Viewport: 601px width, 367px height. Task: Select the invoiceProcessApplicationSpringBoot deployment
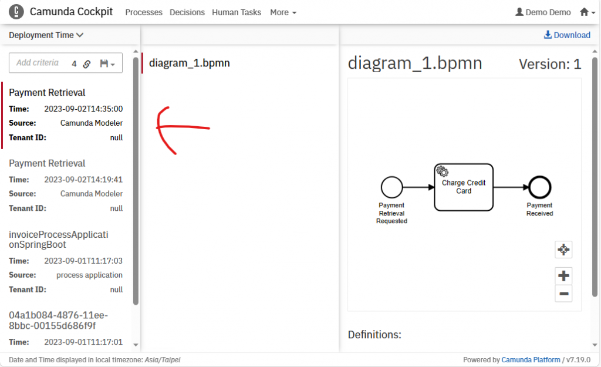click(x=66, y=261)
